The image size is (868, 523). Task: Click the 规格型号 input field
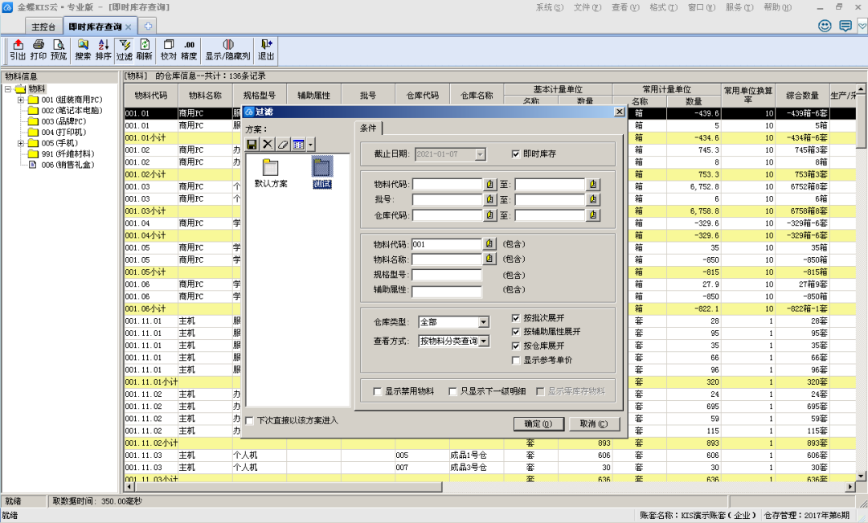coord(447,275)
